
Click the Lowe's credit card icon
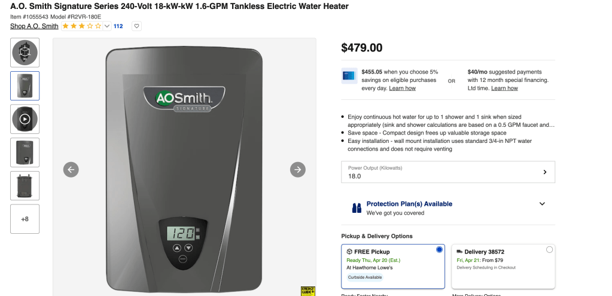(x=349, y=76)
